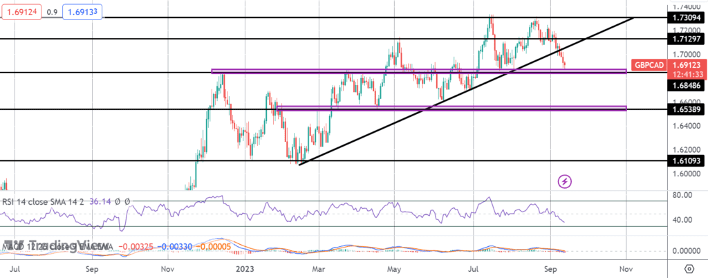
Task: Click the purple lightning bolt icon
Action: 565,181
